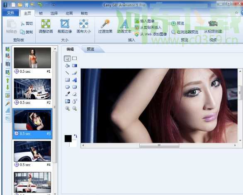Viewport: 243px width, 195px height.
Task: Switch to the 选择 ribbon tab
Action: click(x=54, y=13)
